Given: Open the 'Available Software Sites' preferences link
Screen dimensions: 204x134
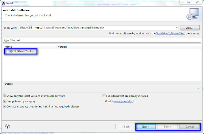Looking at the screenshot, I should [171, 34].
